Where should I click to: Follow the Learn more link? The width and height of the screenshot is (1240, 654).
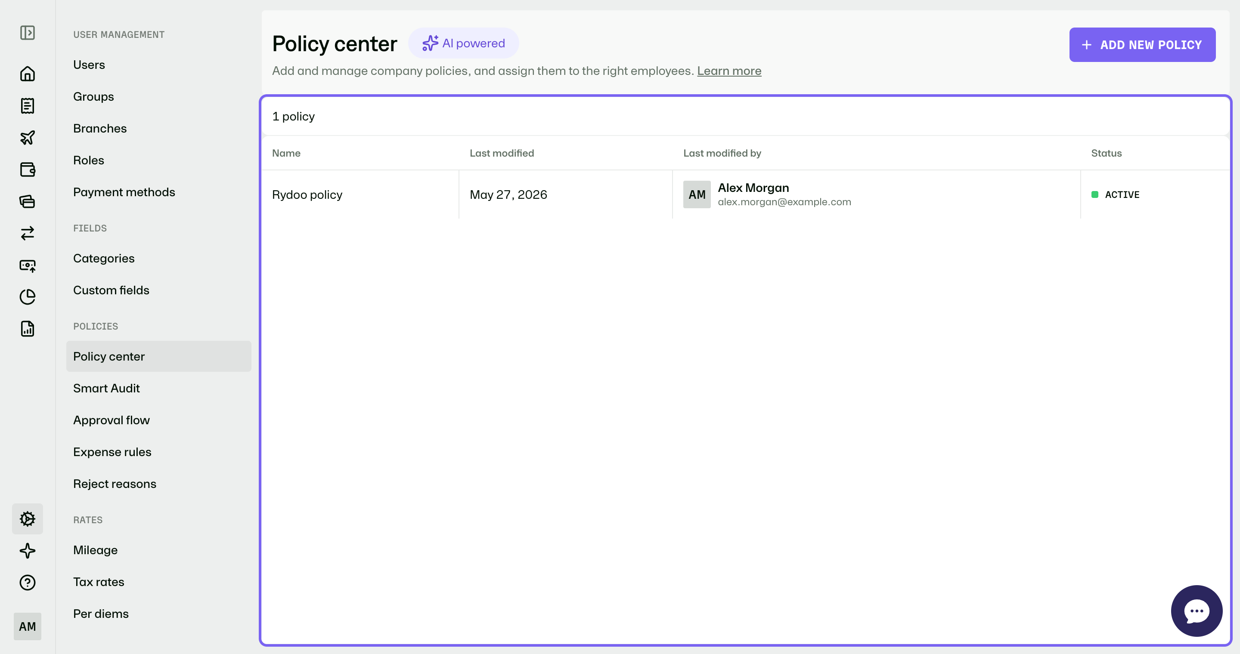[729, 71]
